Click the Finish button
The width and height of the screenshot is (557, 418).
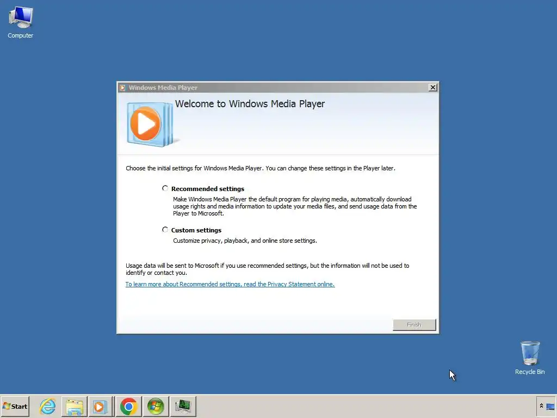(414, 324)
